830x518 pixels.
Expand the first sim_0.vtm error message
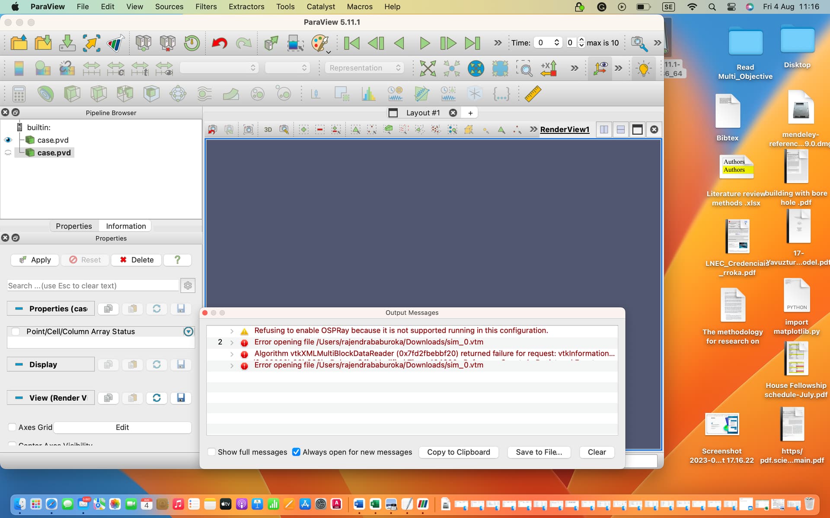(232, 342)
